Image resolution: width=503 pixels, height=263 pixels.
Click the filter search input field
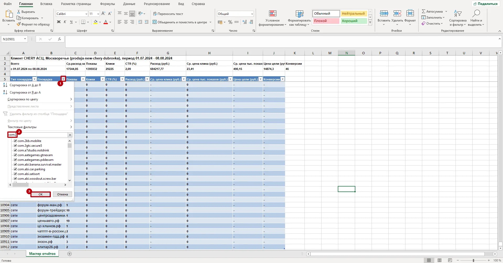click(42, 135)
